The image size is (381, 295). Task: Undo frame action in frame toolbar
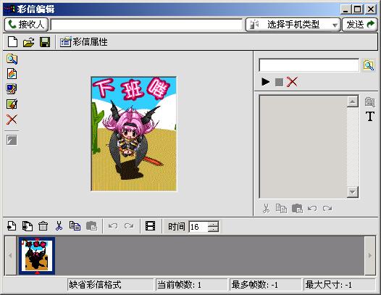point(113,226)
